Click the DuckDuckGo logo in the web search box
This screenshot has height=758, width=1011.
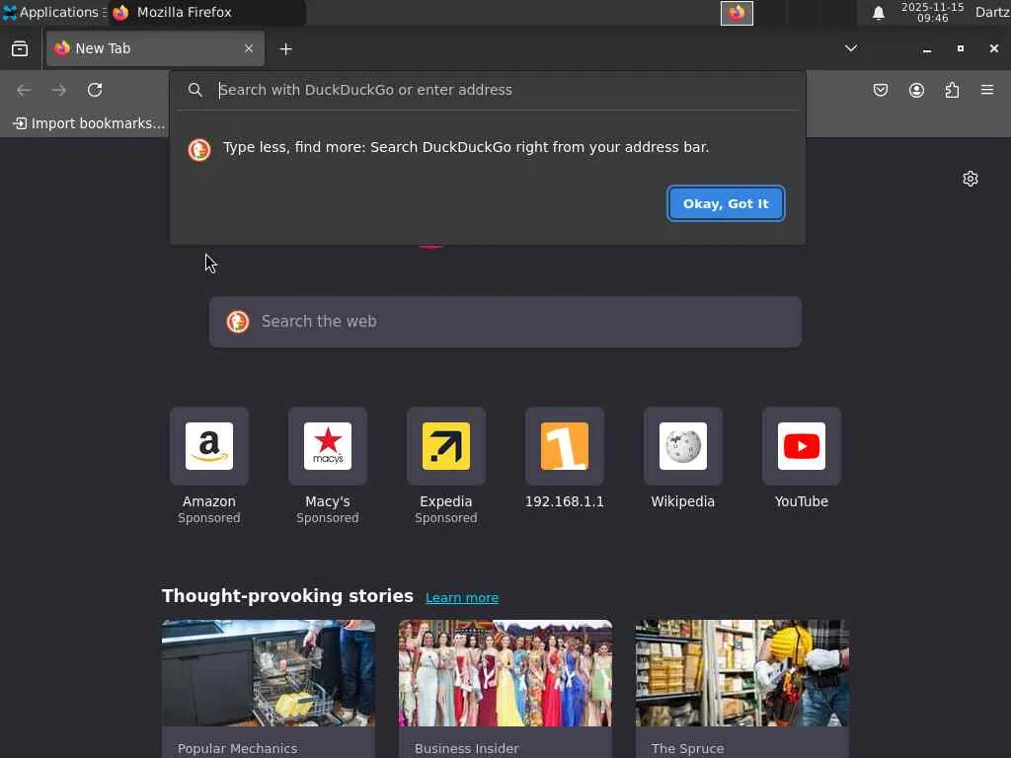pyautogui.click(x=238, y=321)
